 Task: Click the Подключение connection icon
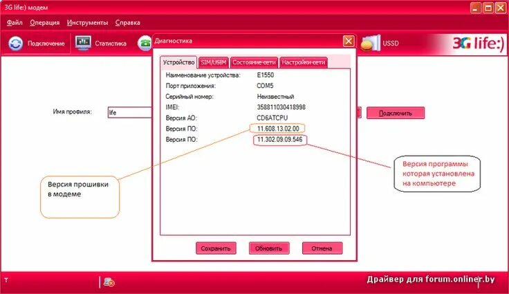16,44
